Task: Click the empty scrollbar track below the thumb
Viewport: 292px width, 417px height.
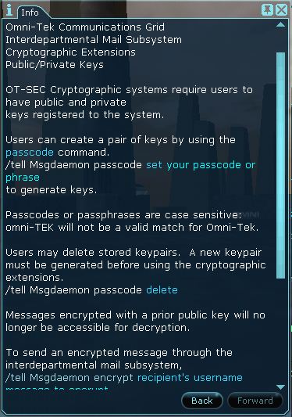Action: [280, 330]
